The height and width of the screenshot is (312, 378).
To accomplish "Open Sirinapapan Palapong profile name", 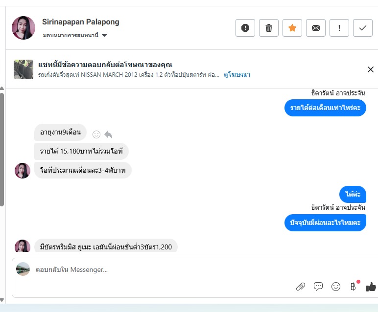I will (81, 22).
